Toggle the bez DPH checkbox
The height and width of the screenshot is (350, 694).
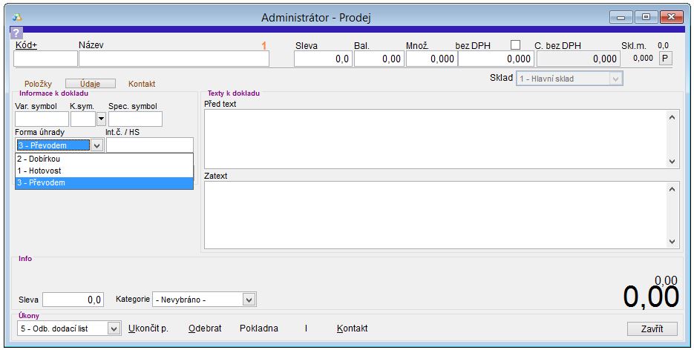coord(515,45)
